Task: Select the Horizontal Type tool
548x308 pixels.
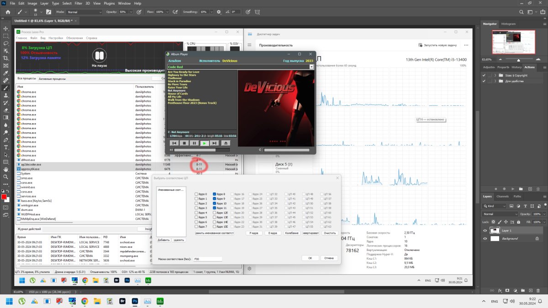Action: pyautogui.click(x=6, y=147)
